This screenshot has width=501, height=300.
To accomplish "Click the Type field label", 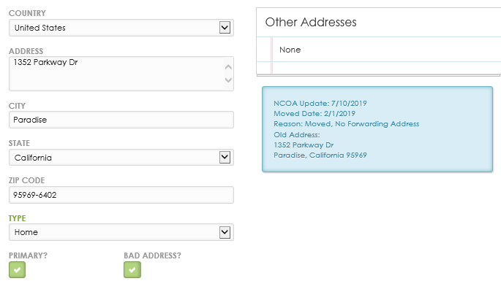I will (18, 218).
